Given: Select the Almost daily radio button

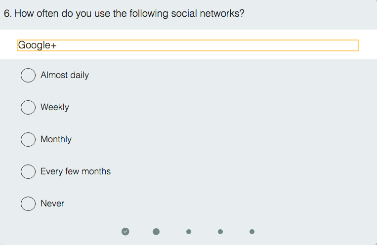Looking at the screenshot, I should [28, 75].
